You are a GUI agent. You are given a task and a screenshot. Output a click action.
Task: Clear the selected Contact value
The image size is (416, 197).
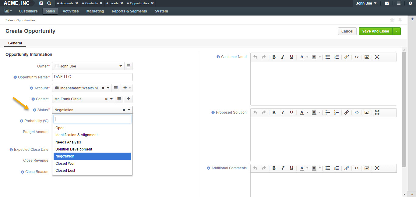pos(106,99)
